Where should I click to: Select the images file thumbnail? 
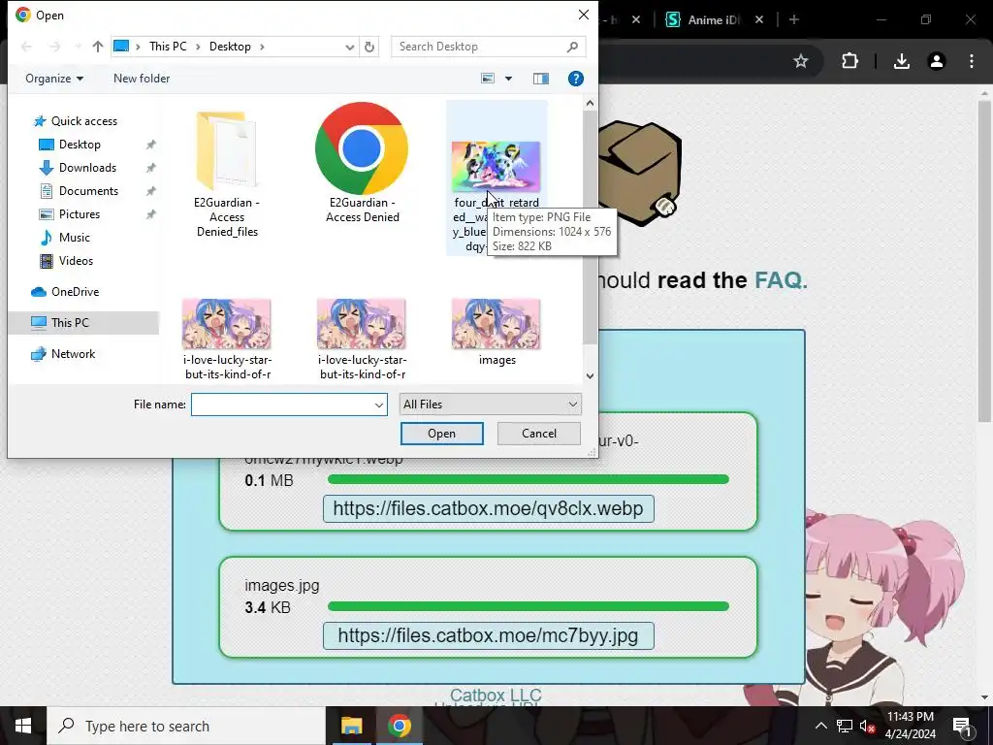(496, 324)
